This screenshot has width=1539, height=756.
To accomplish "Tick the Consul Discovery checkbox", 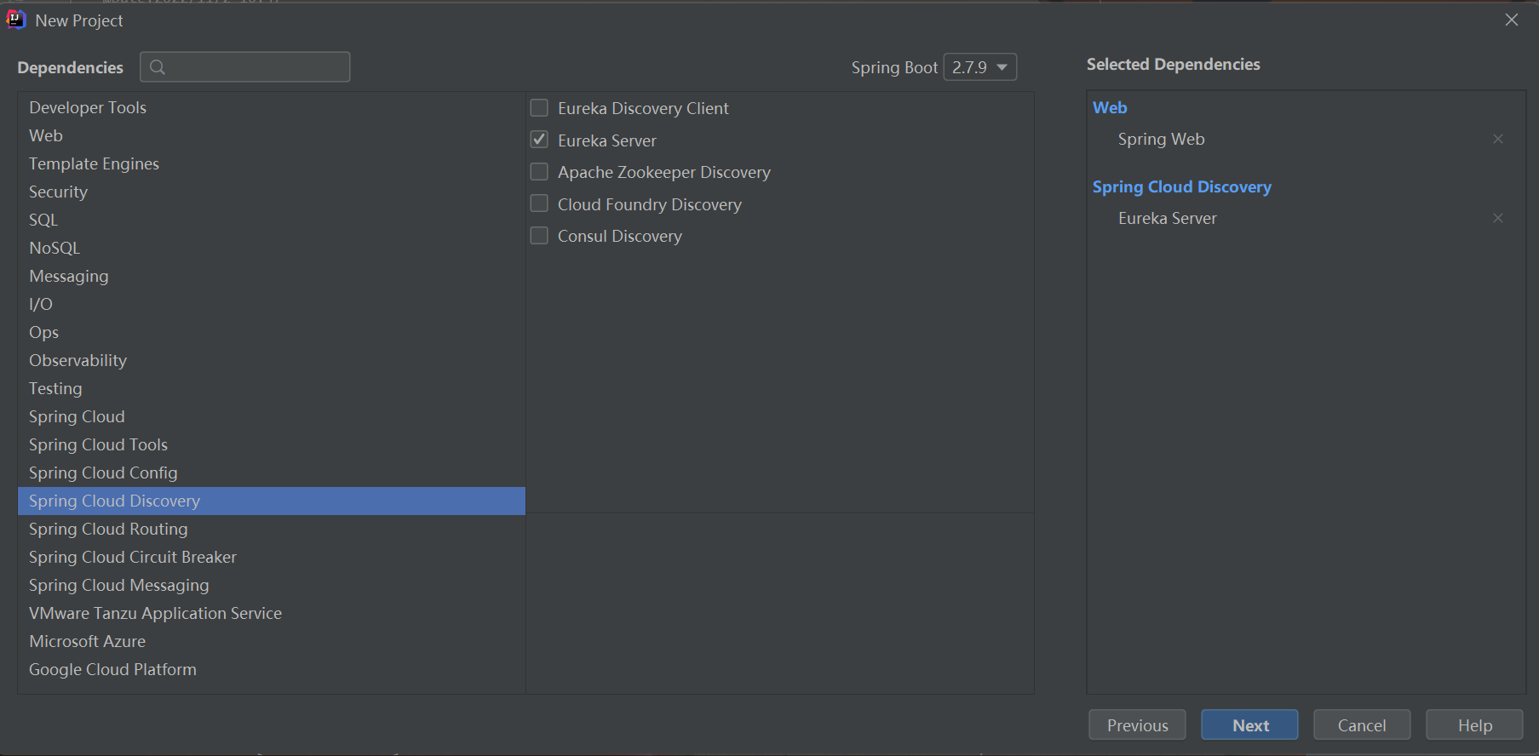I will [539, 236].
